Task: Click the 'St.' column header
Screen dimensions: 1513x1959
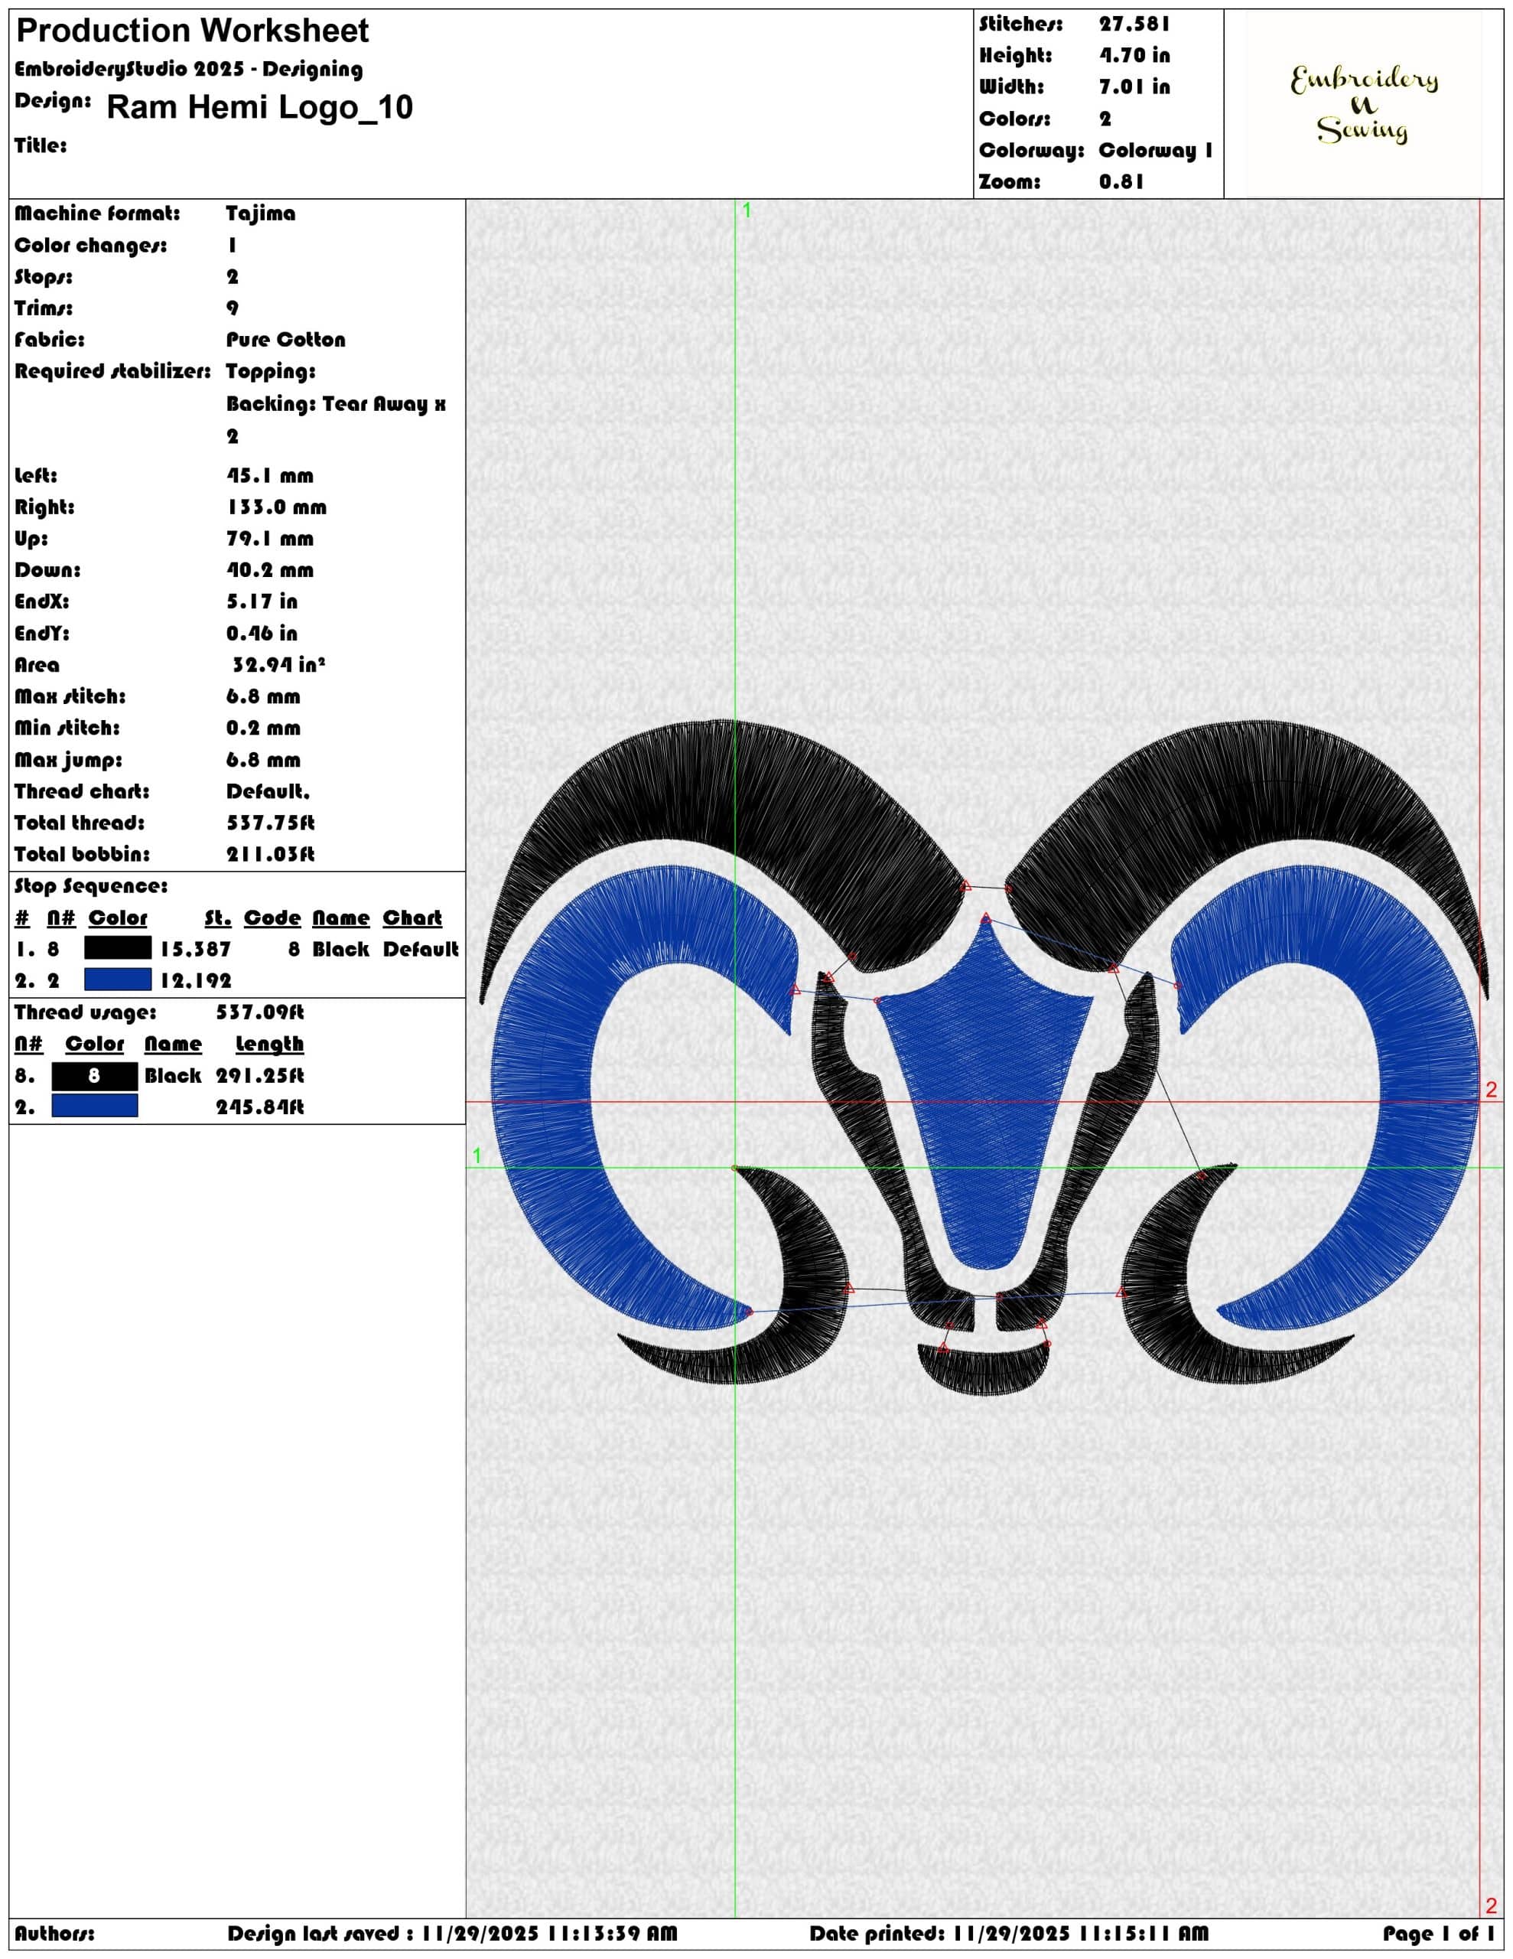Action: 217,918
